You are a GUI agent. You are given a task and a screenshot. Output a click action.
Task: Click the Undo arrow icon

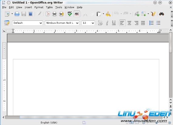[117, 14]
